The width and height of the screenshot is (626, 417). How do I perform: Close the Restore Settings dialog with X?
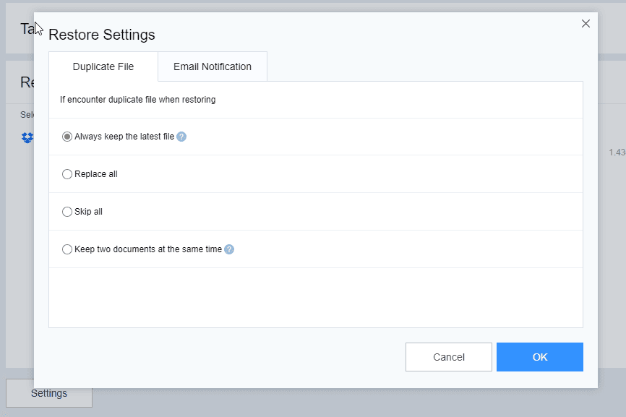(x=586, y=24)
